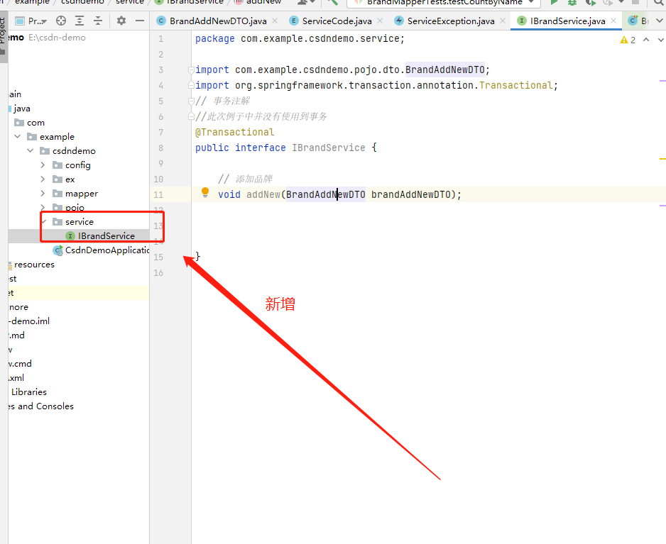666x544 pixels.
Task: Switch to ServiceException.java tab
Action: click(x=451, y=21)
